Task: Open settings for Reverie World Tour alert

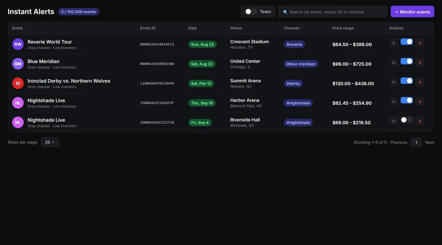Action: 393,43
